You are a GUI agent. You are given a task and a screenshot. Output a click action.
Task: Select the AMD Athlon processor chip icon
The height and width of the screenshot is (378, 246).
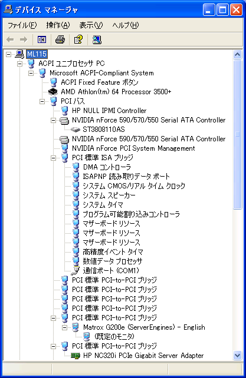(x=53, y=92)
